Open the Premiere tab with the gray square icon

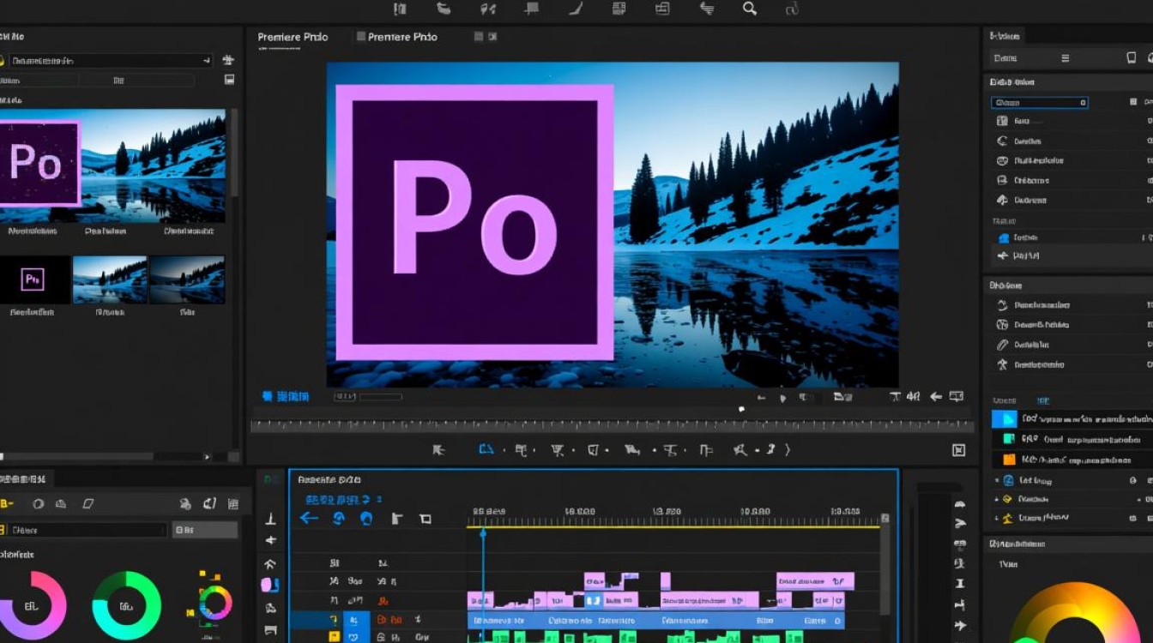[x=396, y=37]
